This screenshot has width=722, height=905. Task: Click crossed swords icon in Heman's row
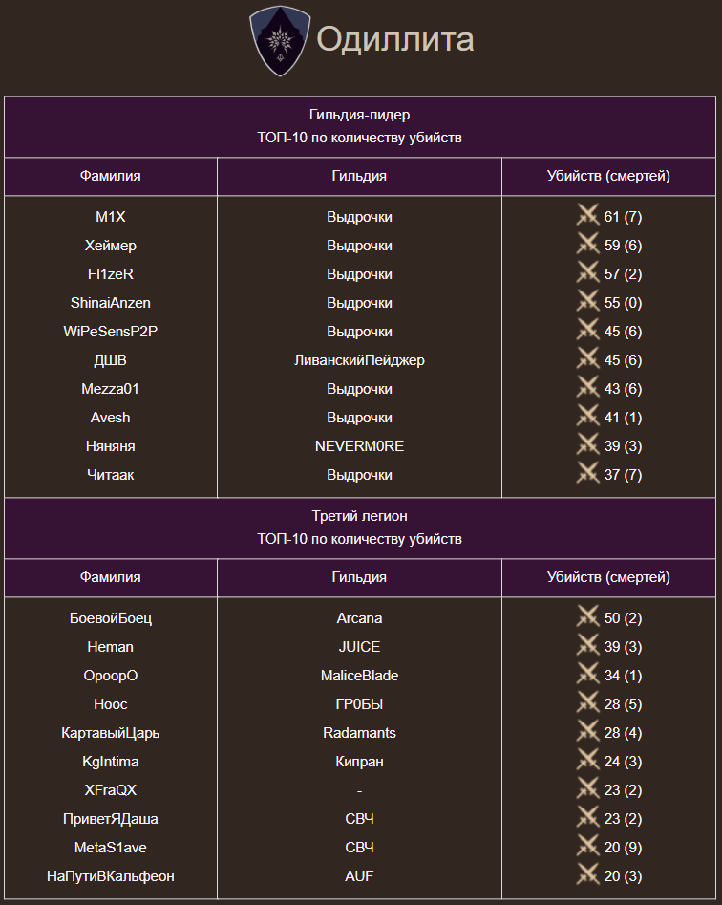[x=587, y=646]
